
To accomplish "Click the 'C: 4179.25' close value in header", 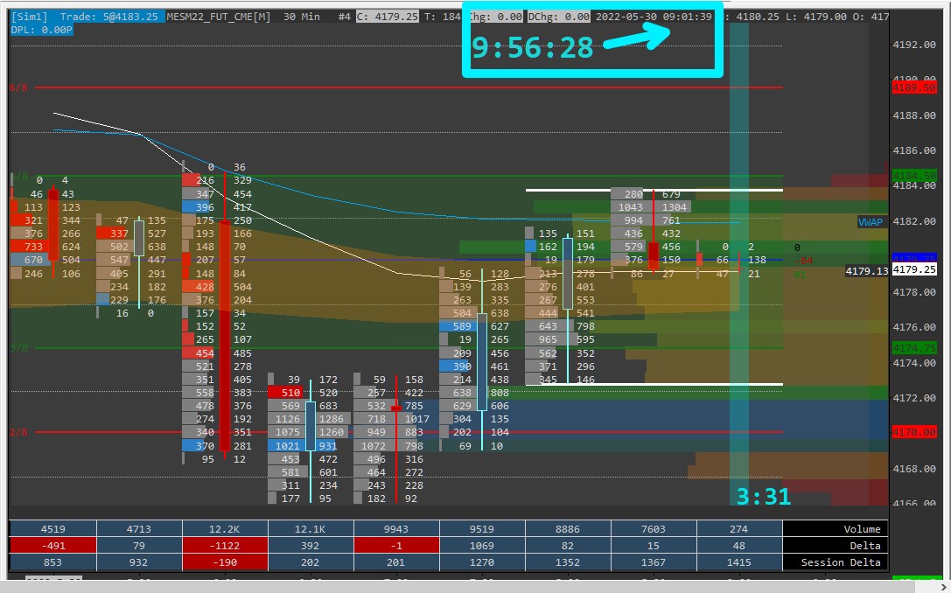I will coord(388,17).
